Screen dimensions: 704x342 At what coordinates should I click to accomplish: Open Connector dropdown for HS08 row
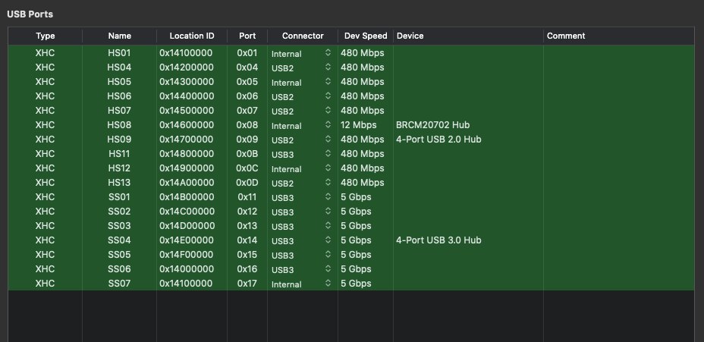tap(301, 126)
